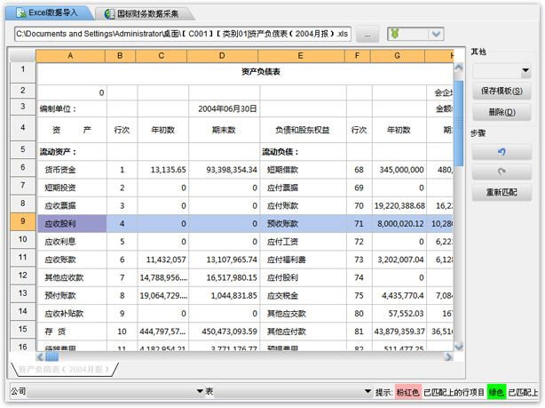Click the 负债和股东权益 header cell
The width and height of the screenshot is (545, 408).
(x=303, y=130)
